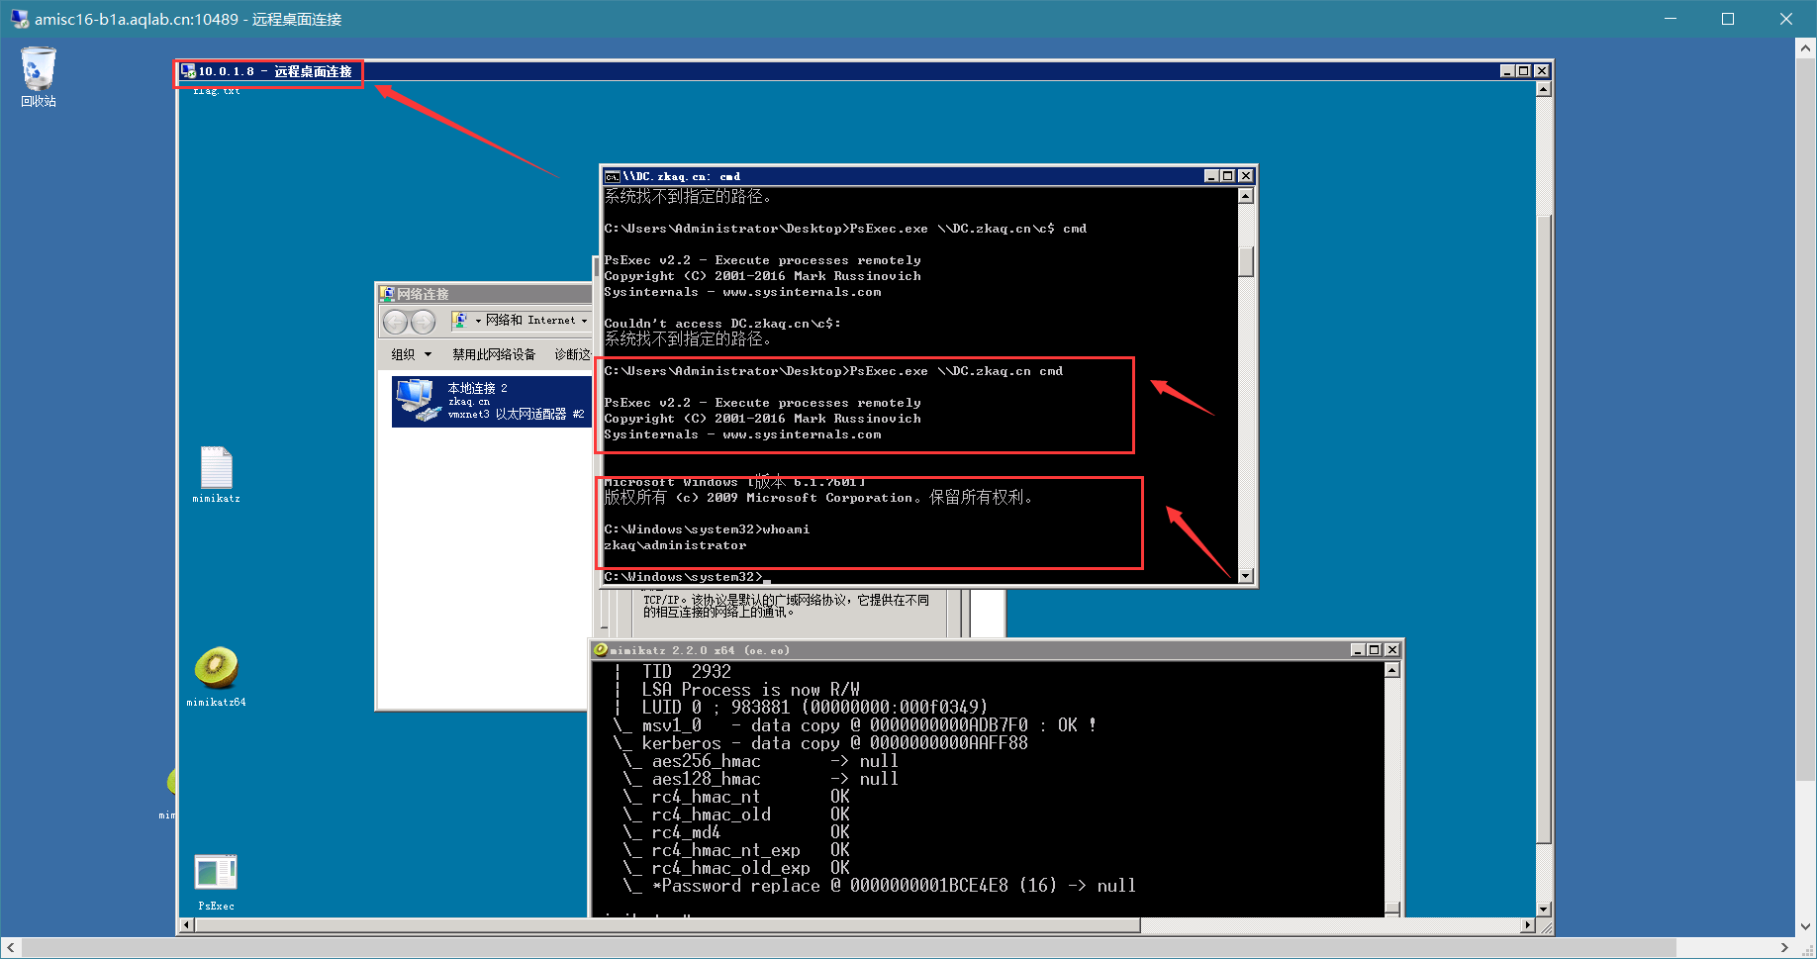Click 禁用此网络设备 toolbar button
The width and height of the screenshot is (1817, 959).
pyautogui.click(x=494, y=354)
